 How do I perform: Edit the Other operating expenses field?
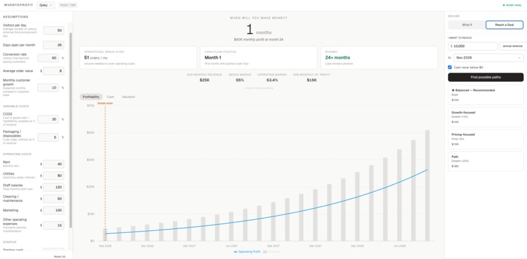point(54,226)
